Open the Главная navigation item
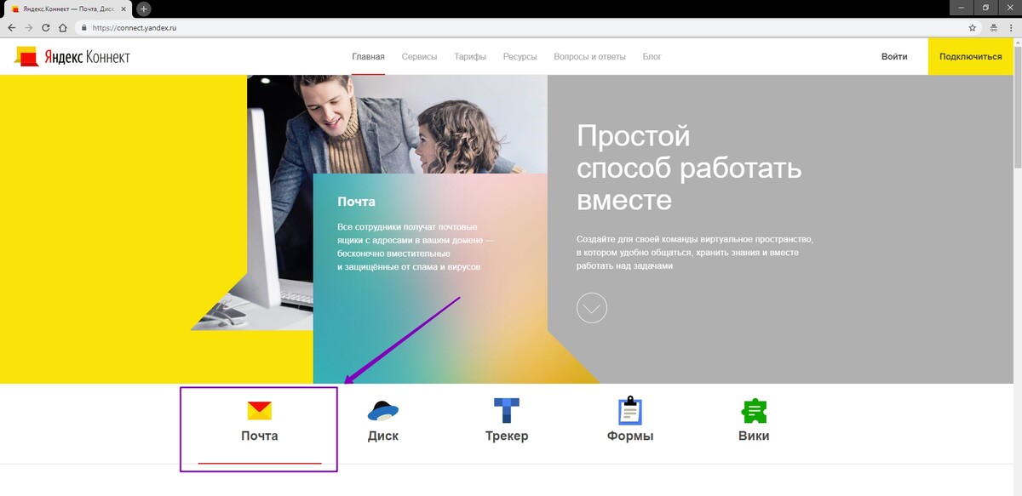The width and height of the screenshot is (1022, 496). [368, 57]
